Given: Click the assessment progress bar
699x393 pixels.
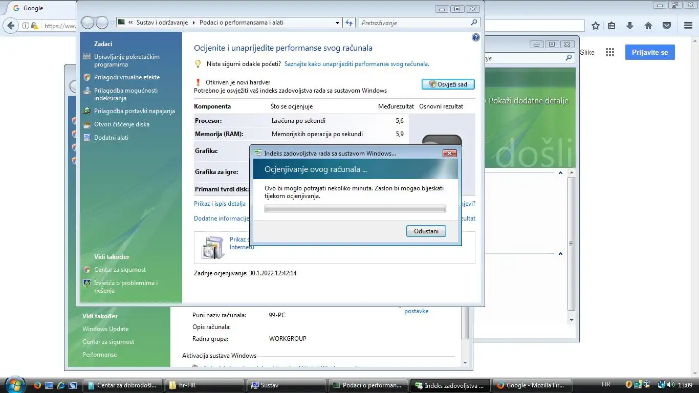Looking at the screenshot, I should [x=355, y=209].
